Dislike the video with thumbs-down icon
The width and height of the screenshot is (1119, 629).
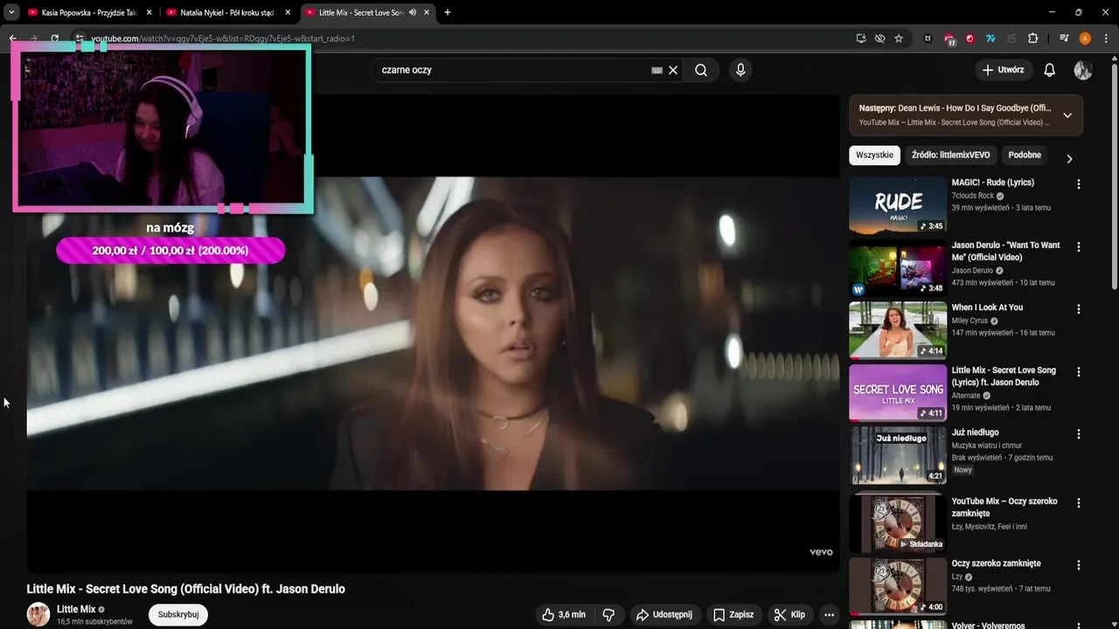(609, 615)
